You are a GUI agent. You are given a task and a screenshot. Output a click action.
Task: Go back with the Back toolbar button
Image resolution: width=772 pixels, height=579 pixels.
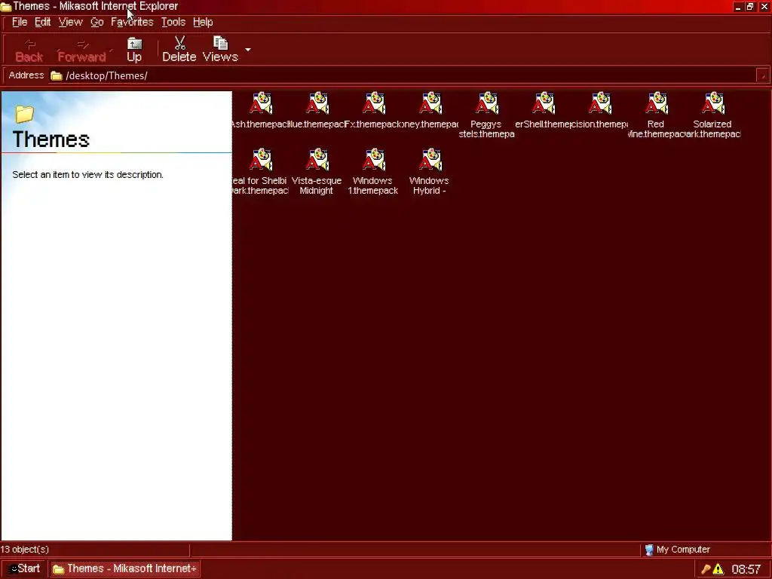point(29,51)
